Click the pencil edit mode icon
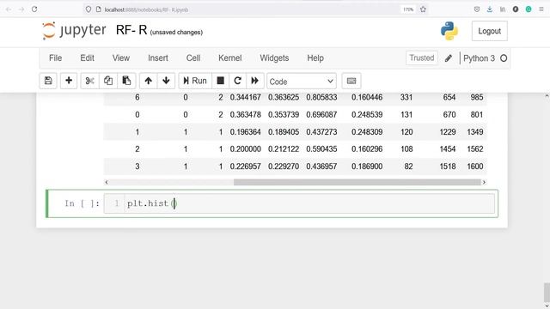 click(449, 58)
